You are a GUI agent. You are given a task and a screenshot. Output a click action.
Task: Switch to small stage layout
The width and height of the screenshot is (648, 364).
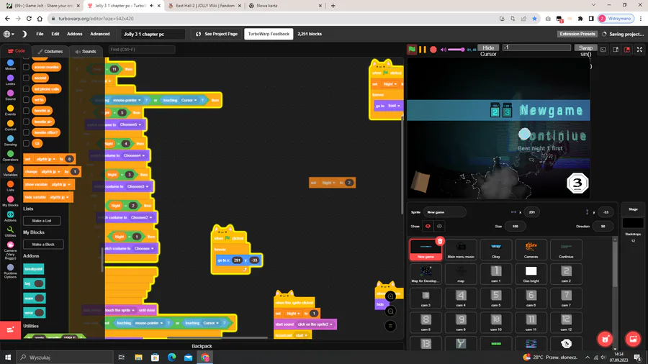pyautogui.click(x=616, y=50)
